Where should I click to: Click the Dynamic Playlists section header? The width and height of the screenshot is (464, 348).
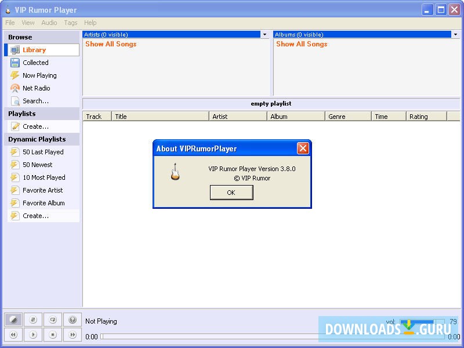click(x=42, y=139)
